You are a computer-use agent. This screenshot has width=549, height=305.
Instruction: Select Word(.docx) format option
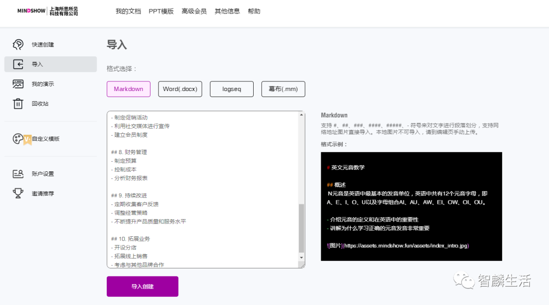[x=180, y=89]
